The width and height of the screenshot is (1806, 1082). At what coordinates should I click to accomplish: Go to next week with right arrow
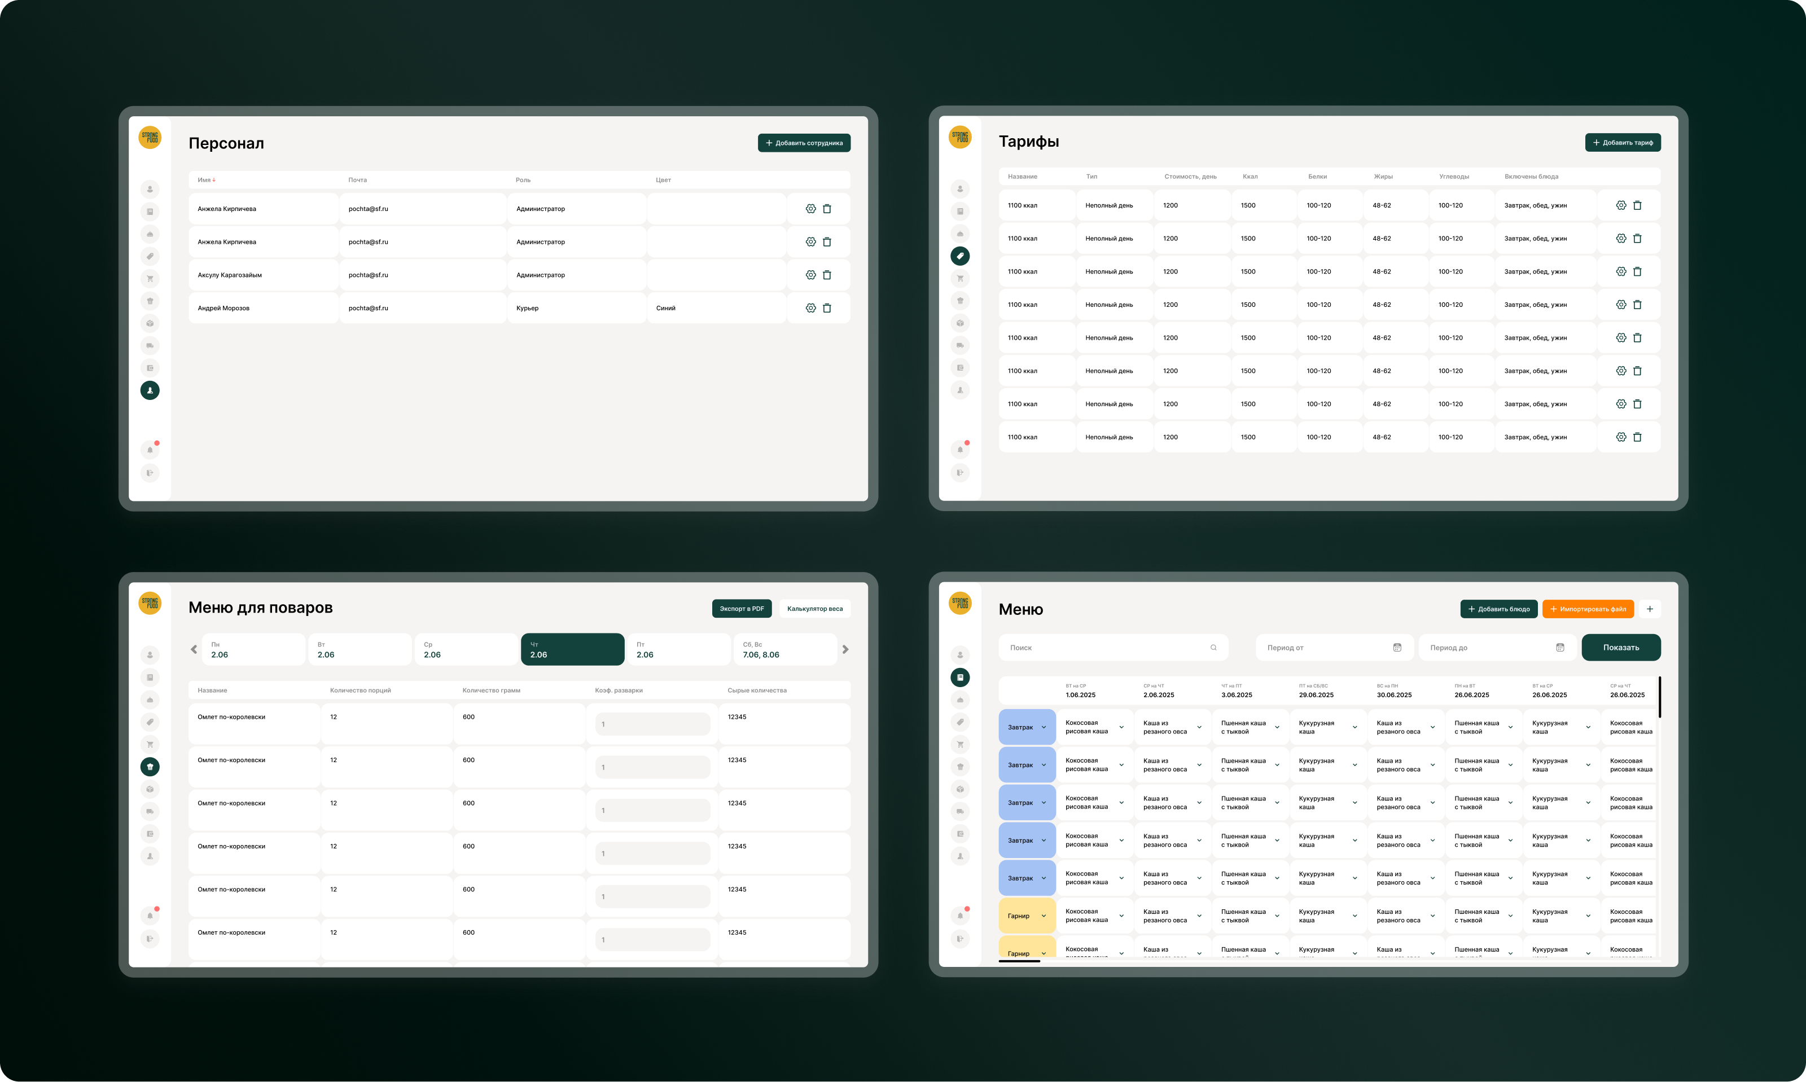[x=845, y=649]
